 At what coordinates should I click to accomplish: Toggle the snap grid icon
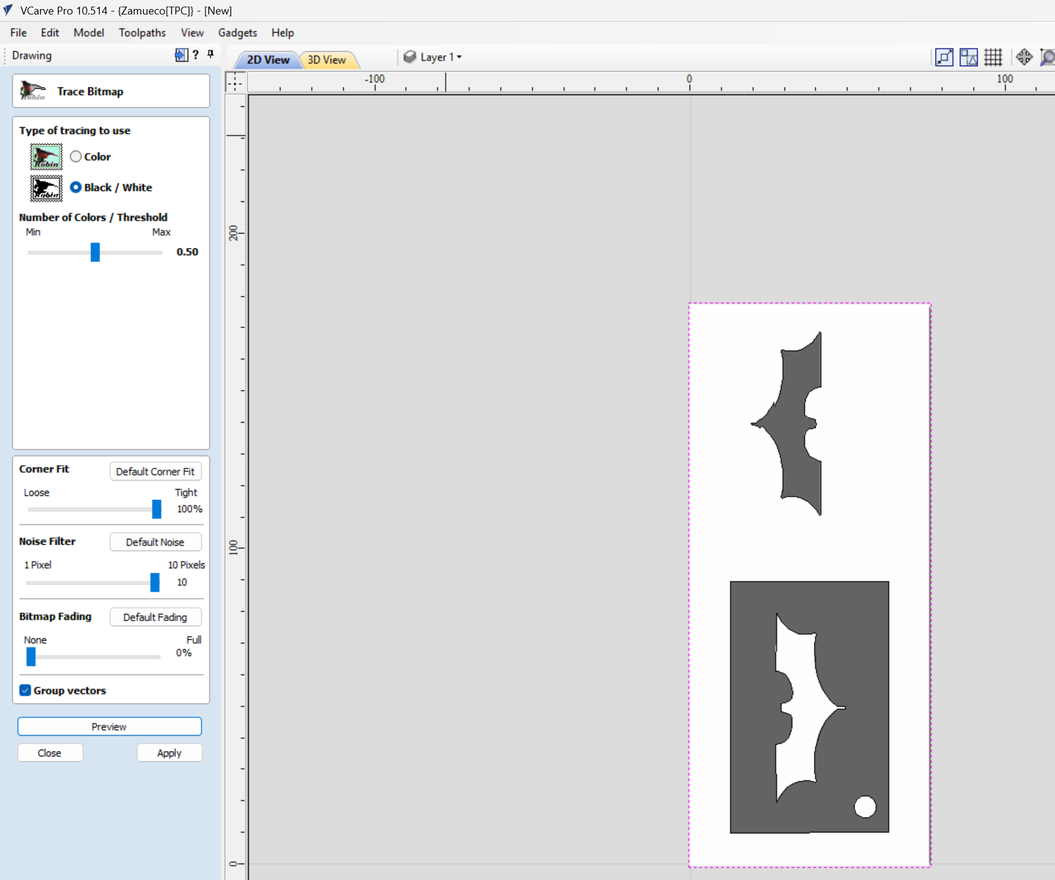[x=993, y=57]
